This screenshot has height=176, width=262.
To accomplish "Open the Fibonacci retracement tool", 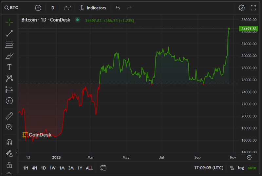I will (9, 45).
